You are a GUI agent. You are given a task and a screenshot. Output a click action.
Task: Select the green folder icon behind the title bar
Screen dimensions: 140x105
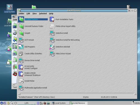click(x=34, y=7)
